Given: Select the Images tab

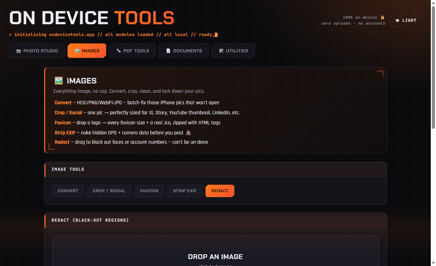Looking at the screenshot, I should [87, 51].
